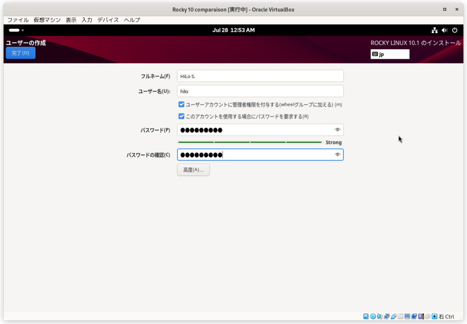
Task: Click the ROCKY LINUX 10.1 のインストール text
Action: (415, 43)
